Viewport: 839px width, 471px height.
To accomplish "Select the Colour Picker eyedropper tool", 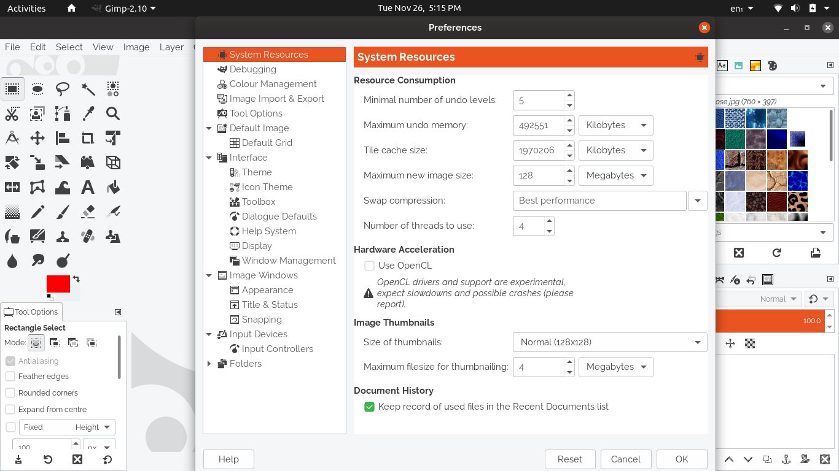I will [88, 113].
